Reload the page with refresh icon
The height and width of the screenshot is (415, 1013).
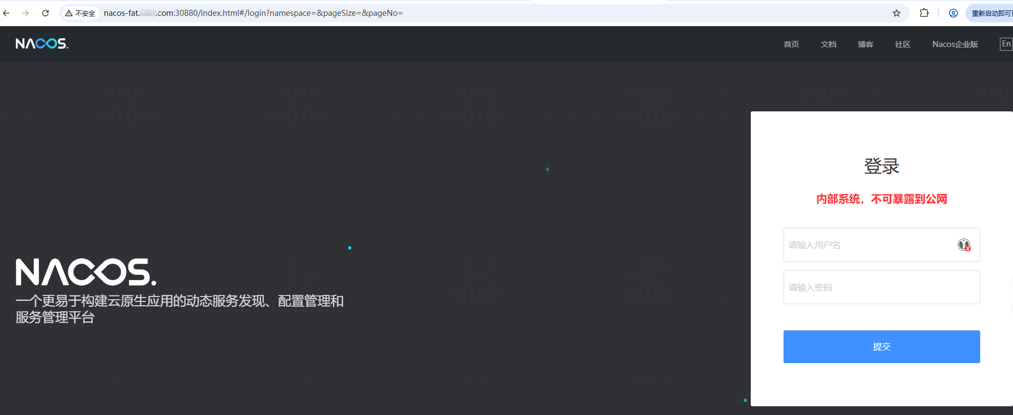[45, 13]
